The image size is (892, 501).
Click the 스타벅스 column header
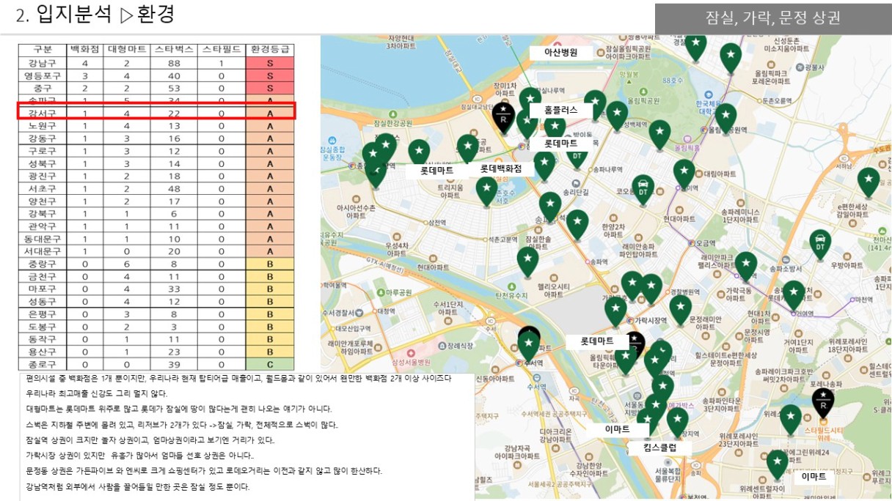pos(174,50)
